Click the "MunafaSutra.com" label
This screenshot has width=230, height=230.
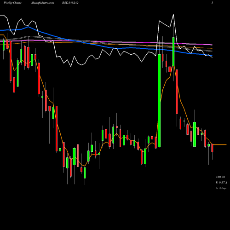coord(43,3)
